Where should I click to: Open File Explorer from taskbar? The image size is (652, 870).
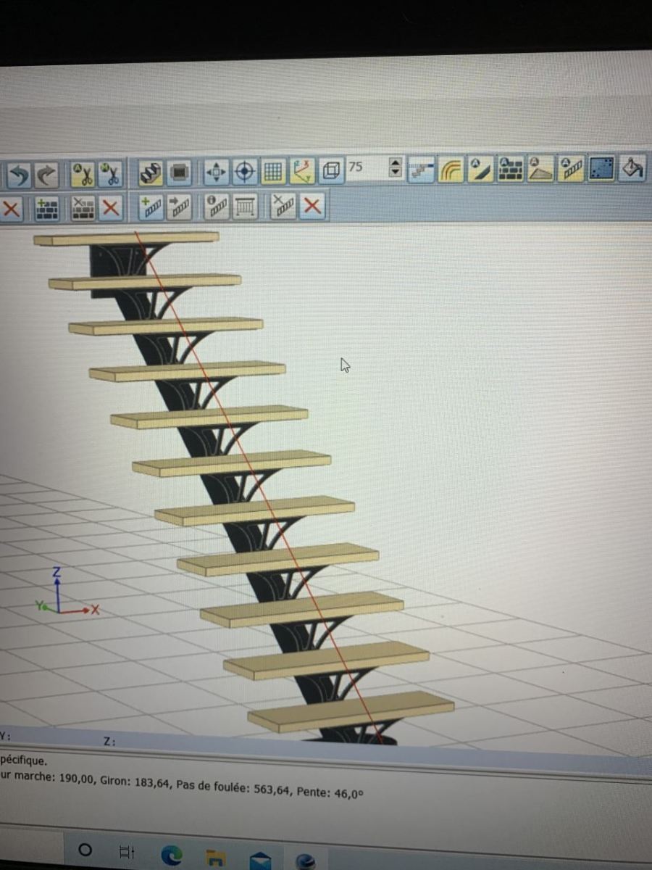pos(216,859)
